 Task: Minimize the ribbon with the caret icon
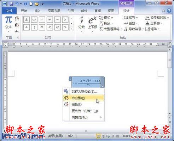163,11
